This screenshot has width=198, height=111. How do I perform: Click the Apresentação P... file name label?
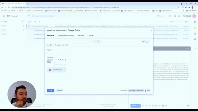coord(58,70)
